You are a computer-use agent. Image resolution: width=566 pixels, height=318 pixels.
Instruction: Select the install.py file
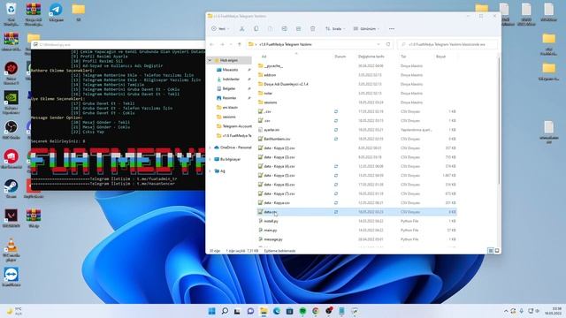pos(357,221)
